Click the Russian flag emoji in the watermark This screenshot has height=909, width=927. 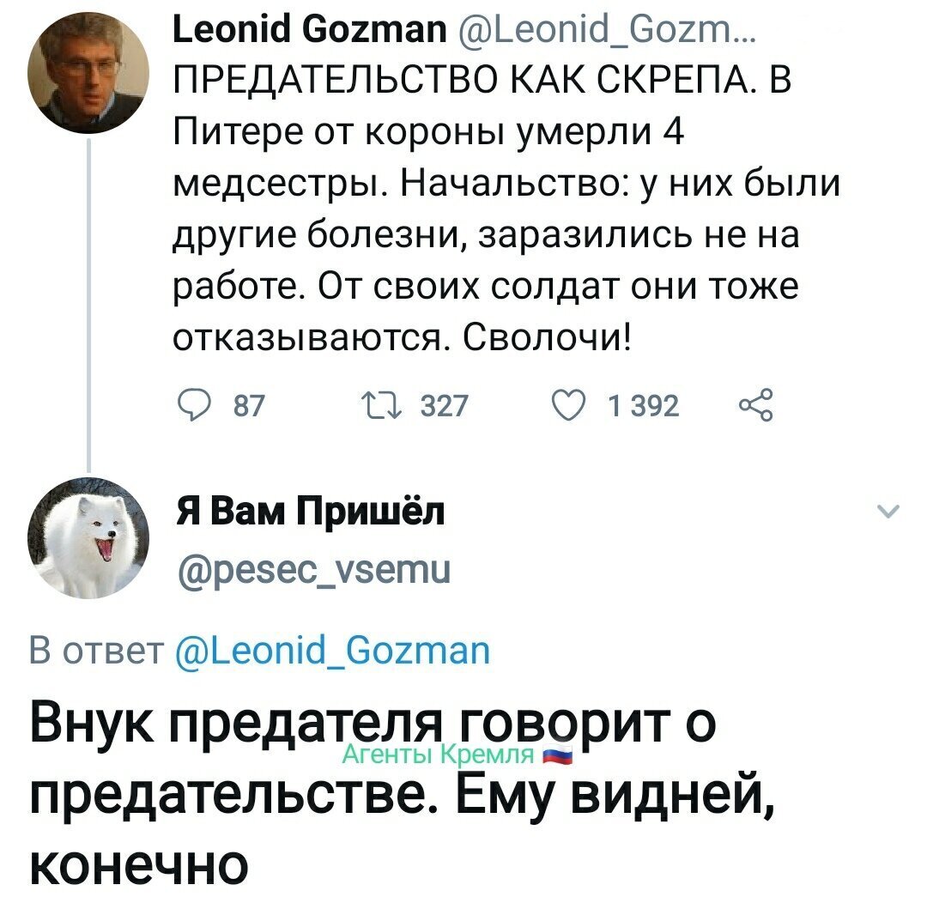point(557,755)
